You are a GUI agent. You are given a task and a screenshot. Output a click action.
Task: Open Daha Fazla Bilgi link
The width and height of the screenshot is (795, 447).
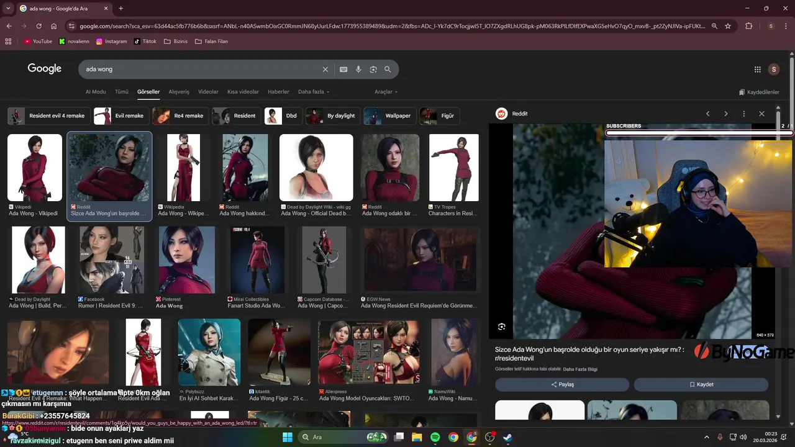coord(580,369)
